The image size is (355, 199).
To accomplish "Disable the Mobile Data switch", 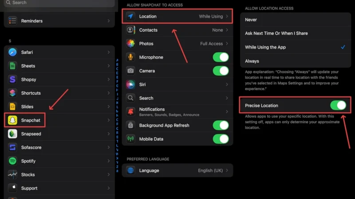I will click(221, 139).
